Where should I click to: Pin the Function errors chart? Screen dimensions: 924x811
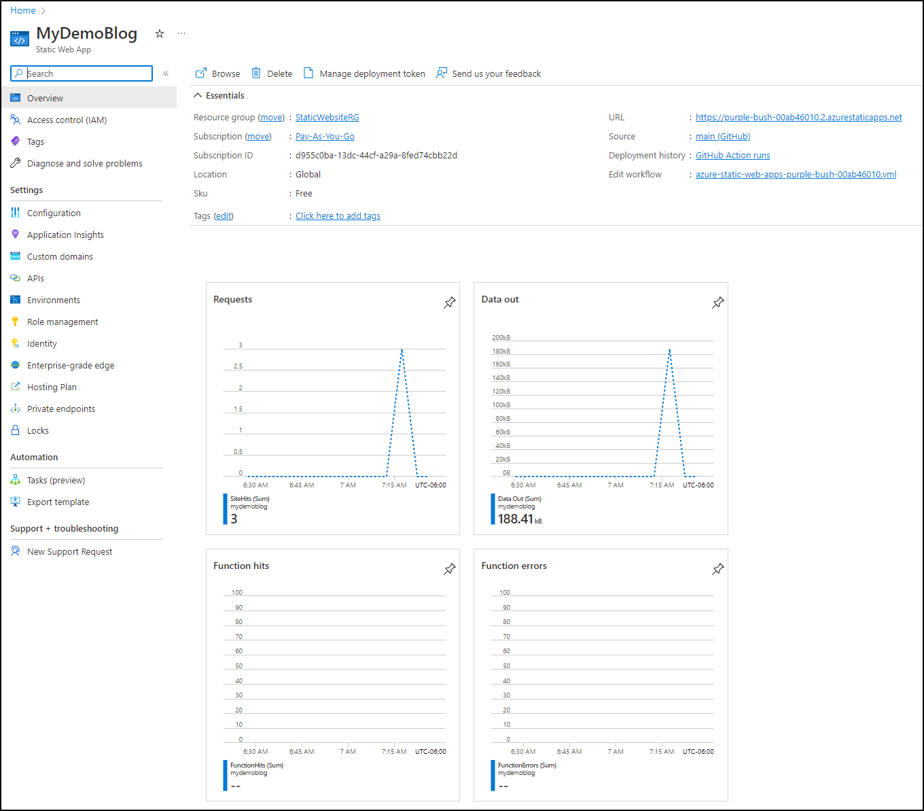[x=718, y=569]
